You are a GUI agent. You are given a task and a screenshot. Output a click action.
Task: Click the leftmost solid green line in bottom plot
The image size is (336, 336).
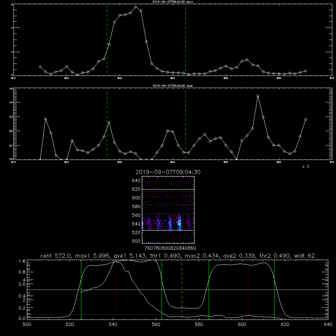[81, 289]
